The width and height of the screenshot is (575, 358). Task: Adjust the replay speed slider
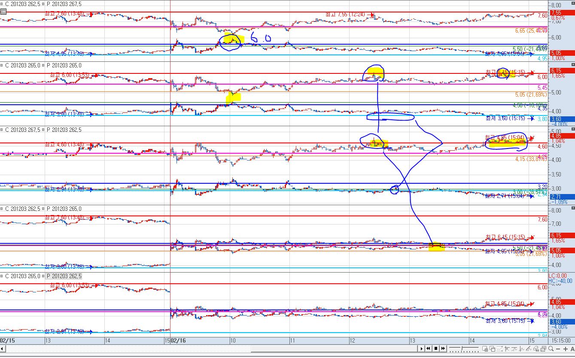(462, 348)
